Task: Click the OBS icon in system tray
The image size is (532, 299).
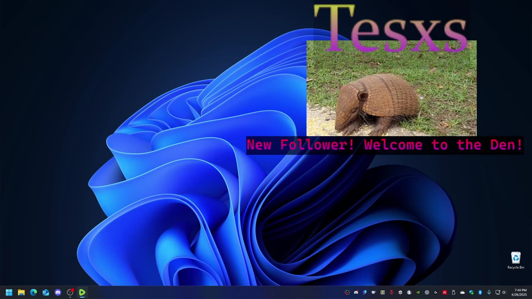Action: 347,292
